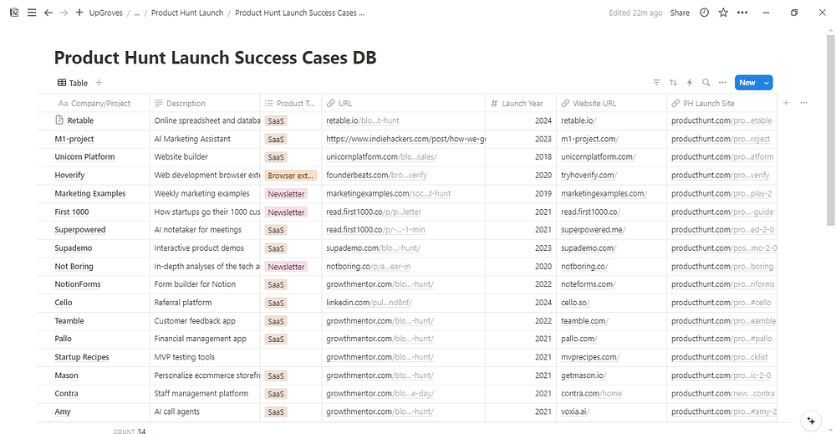Click the Share button
836x434 pixels.
click(x=680, y=13)
